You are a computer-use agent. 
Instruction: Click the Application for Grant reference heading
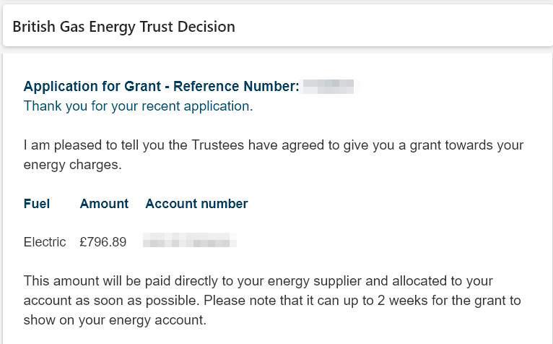coord(162,86)
